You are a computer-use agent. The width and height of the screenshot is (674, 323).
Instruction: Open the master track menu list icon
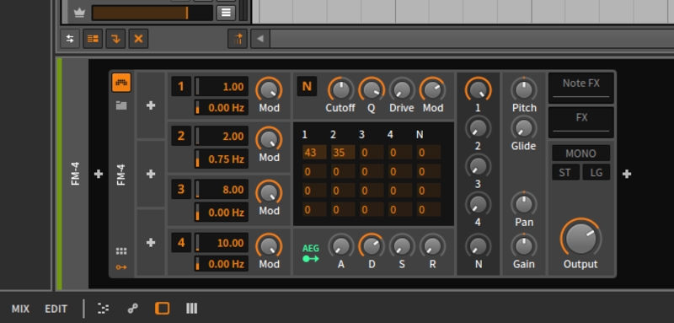[x=226, y=13]
